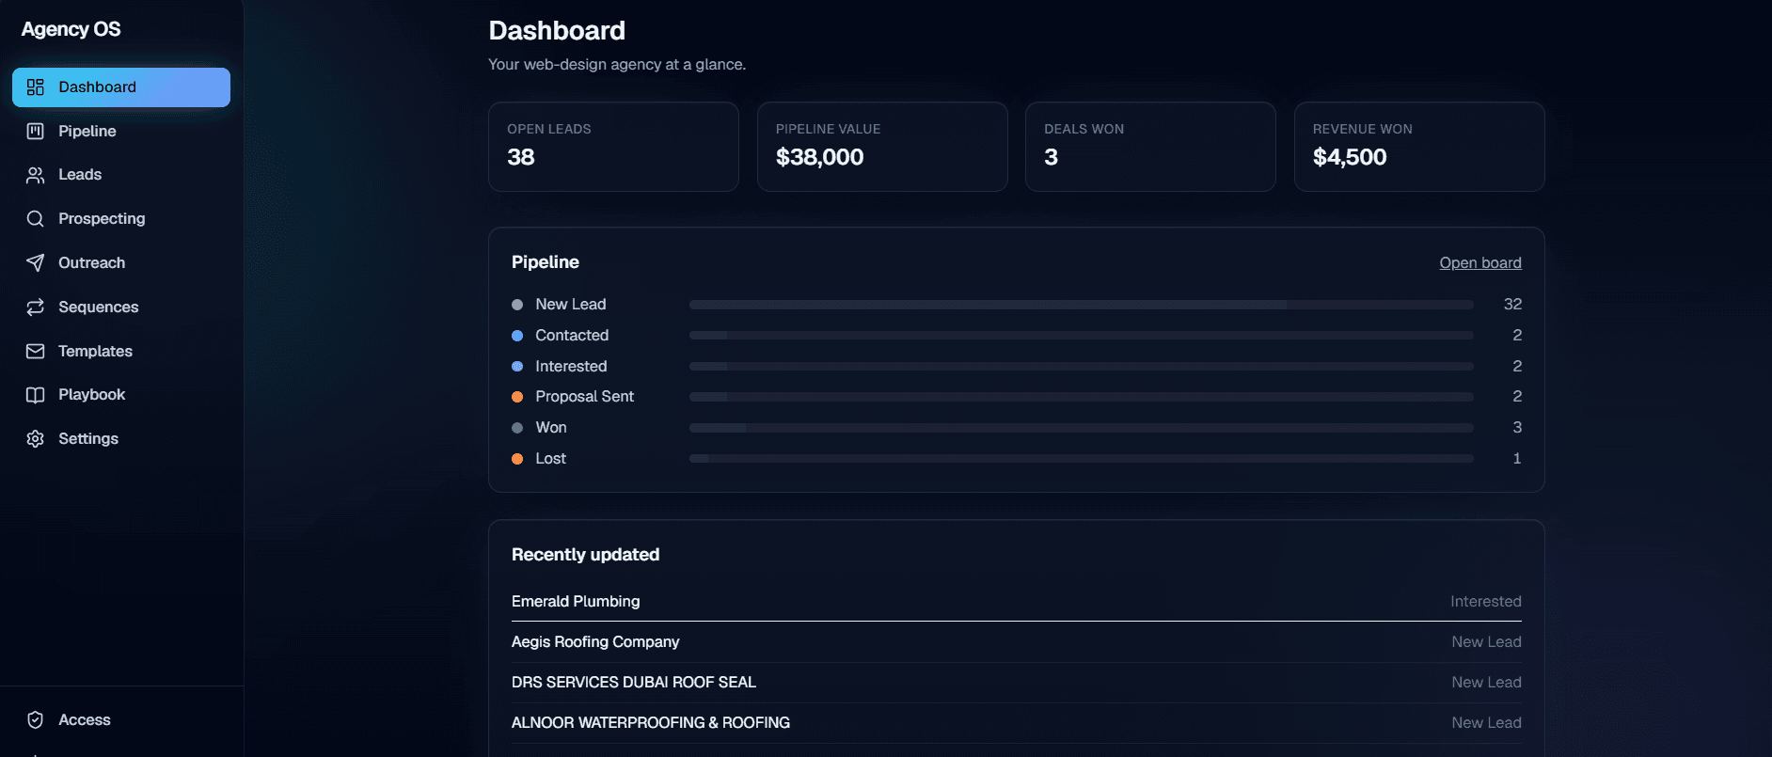
Task: Click the orange dot beside Proposal Sent
Action: coord(517,397)
